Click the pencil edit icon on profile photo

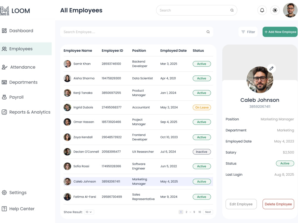271,68
